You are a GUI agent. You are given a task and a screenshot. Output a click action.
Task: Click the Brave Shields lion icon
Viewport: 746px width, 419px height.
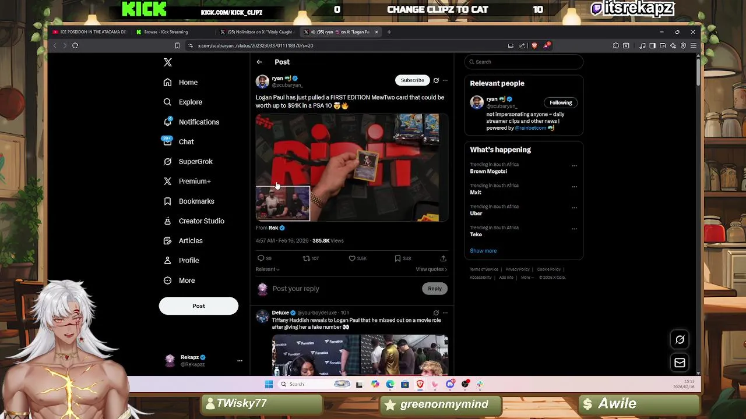[534, 45]
